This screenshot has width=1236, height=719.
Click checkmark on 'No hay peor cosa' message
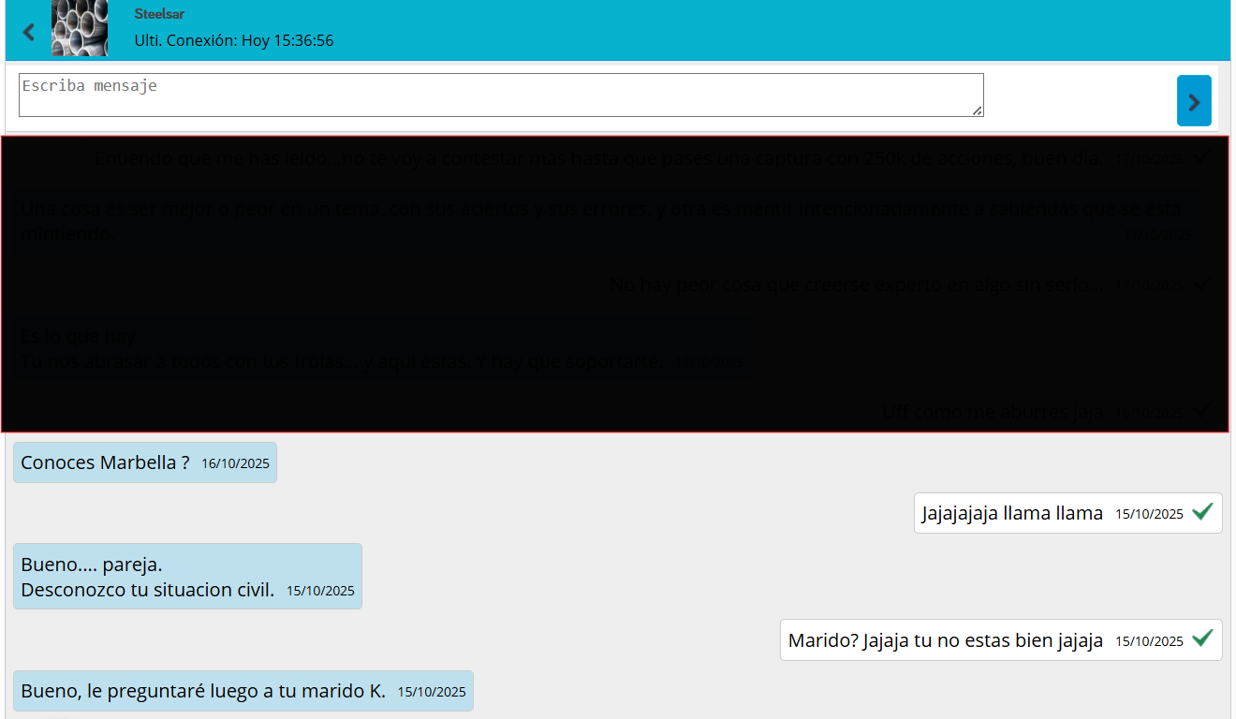tap(1203, 283)
